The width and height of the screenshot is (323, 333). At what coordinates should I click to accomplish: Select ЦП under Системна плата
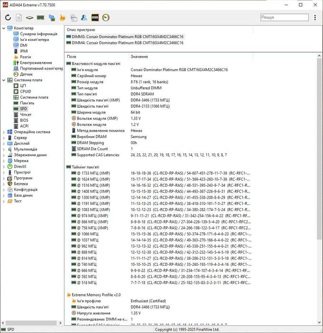coord(23,86)
